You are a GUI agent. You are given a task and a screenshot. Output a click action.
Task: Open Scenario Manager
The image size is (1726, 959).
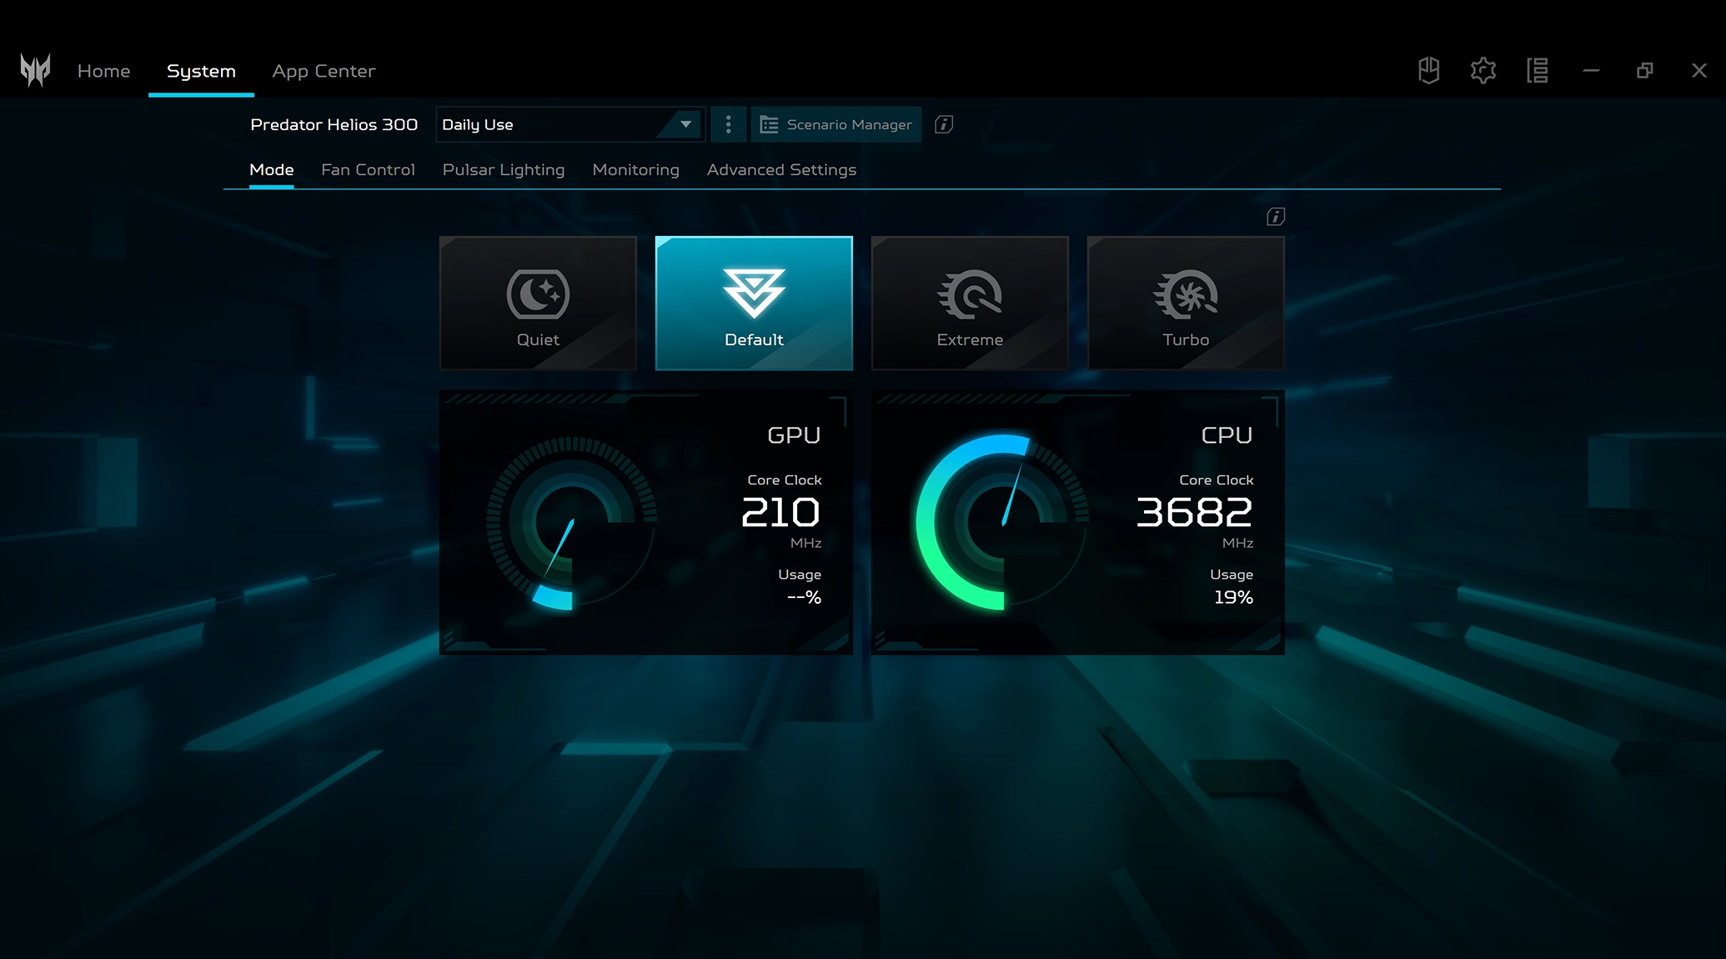coord(835,124)
